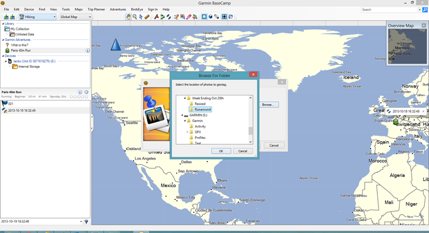
Task: Toggle the 3D map view cube icon
Action: pos(210,17)
